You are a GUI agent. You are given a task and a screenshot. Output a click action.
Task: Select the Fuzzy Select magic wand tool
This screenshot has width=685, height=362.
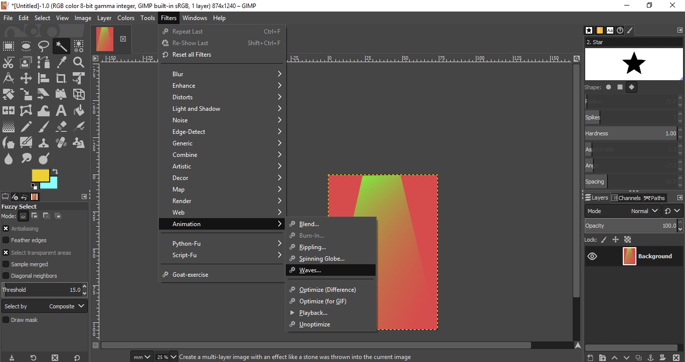pyautogui.click(x=61, y=47)
